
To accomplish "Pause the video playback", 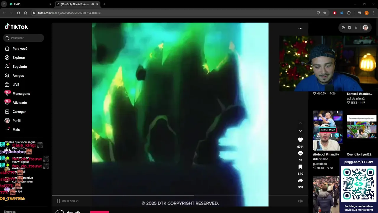I will tap(58, 201).
